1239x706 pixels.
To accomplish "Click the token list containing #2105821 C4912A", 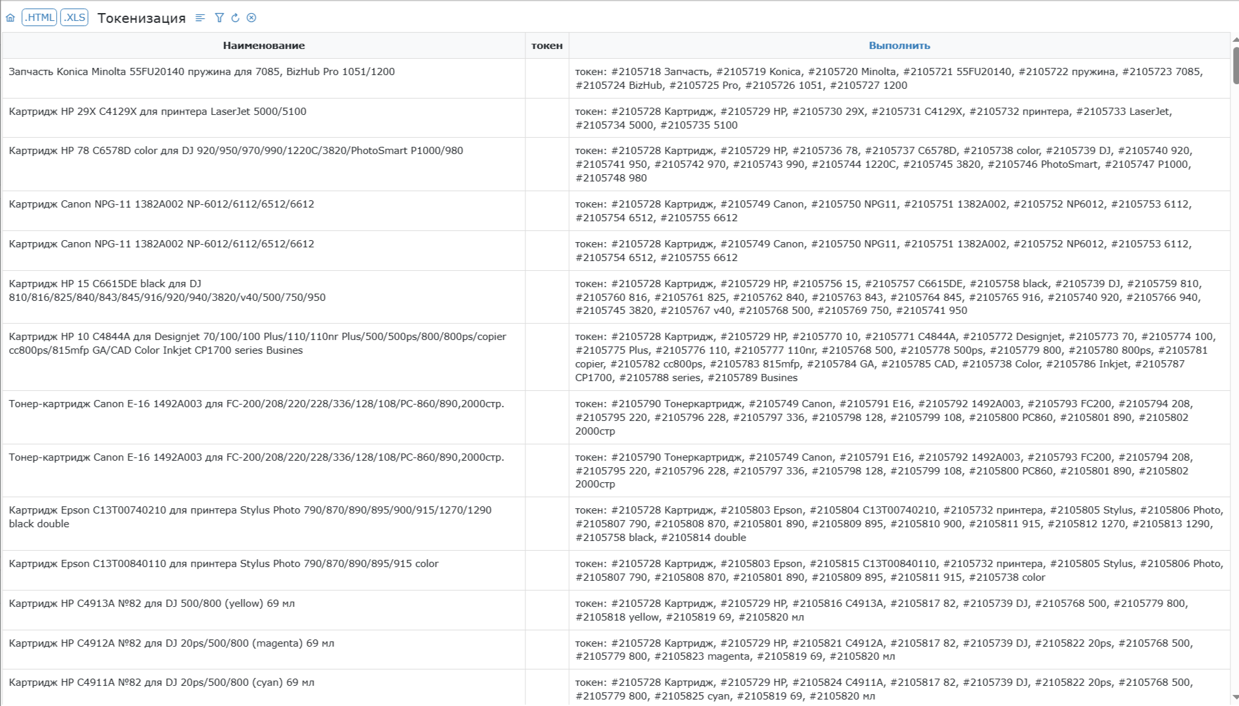I will coord(884,650).
